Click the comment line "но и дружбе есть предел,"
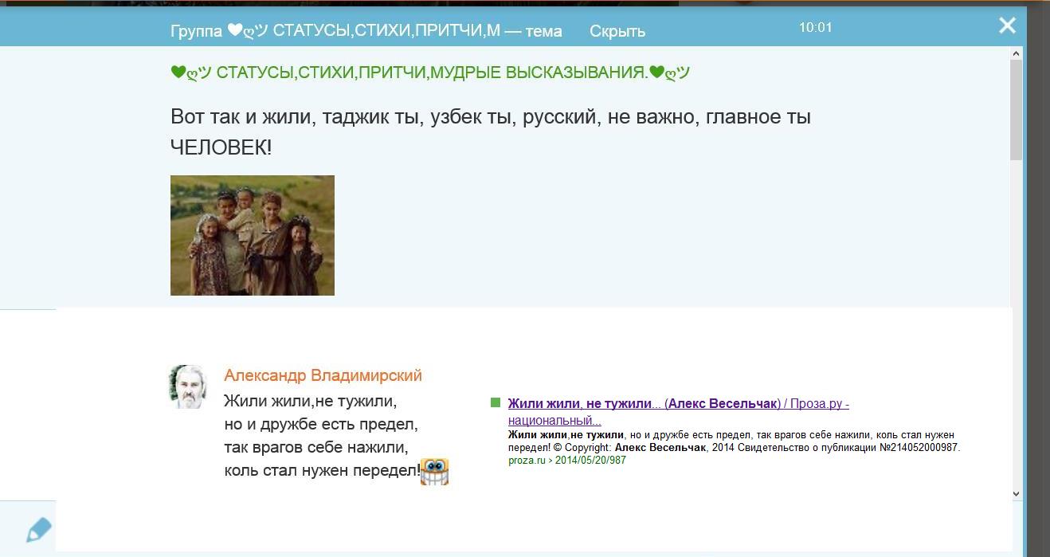The width and height of the screenshot is (1050, 557). point(321,424)
